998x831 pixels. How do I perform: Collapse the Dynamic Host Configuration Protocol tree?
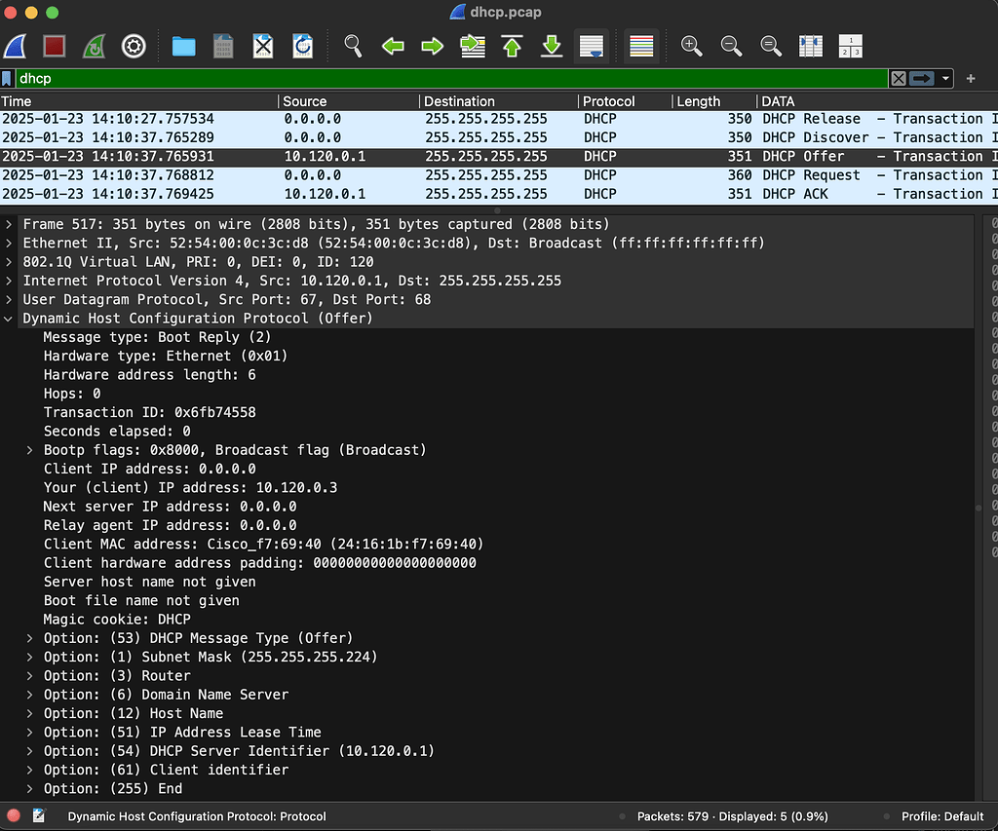coord(9,318)
